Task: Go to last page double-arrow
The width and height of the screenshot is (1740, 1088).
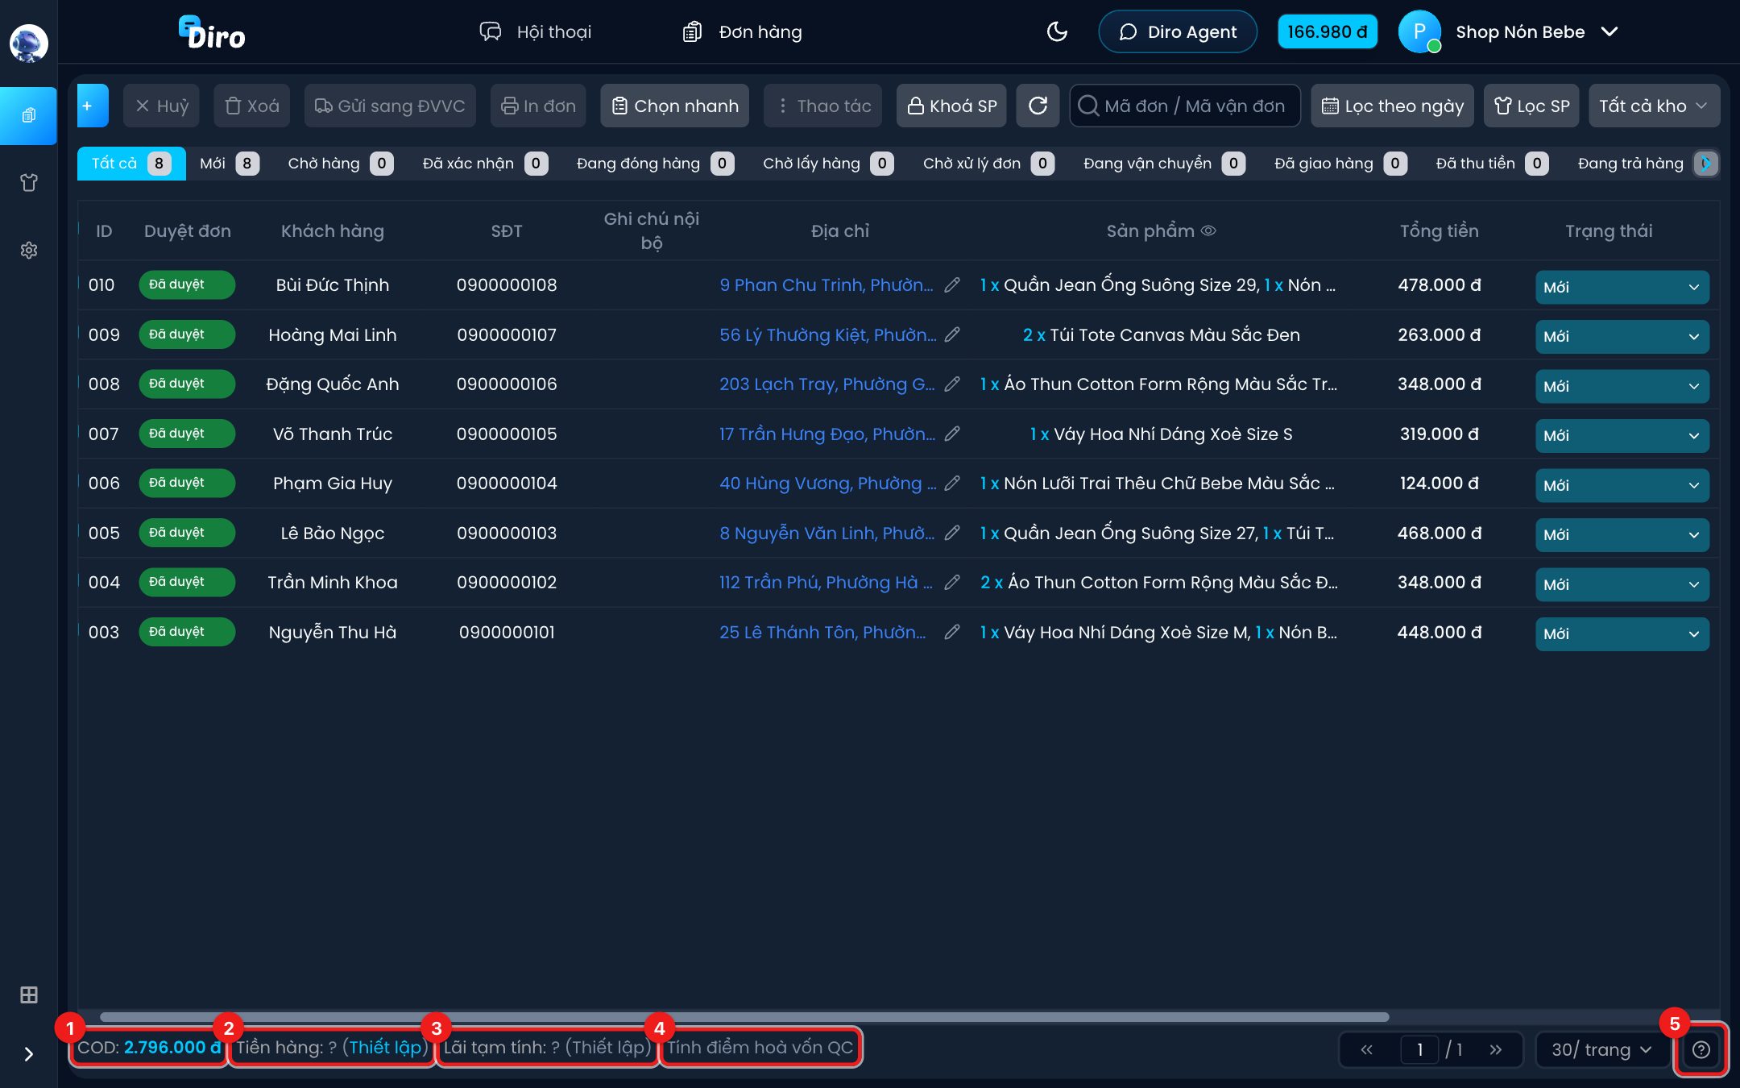Action: coord(1496,1049)
